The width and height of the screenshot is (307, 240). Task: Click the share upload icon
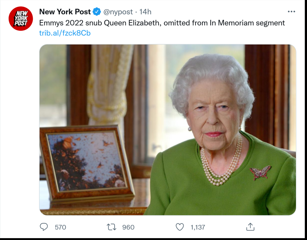tap(250, 227)
